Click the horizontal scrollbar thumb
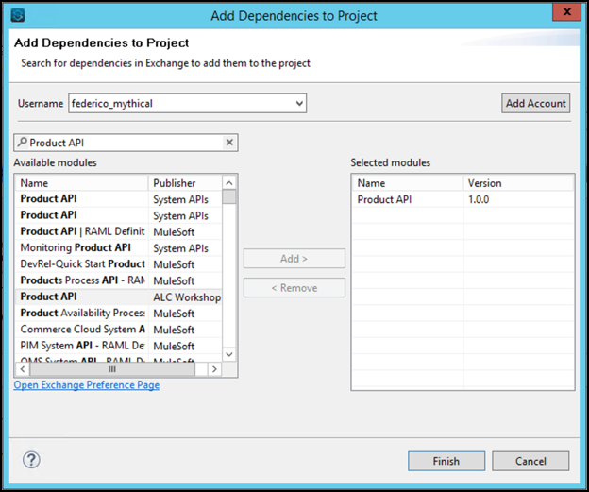This screenshot has height=492, width=589. pos(112,369)
